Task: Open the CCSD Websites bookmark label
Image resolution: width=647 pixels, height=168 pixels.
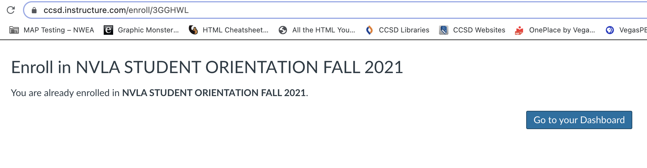Action: point(479,30)
